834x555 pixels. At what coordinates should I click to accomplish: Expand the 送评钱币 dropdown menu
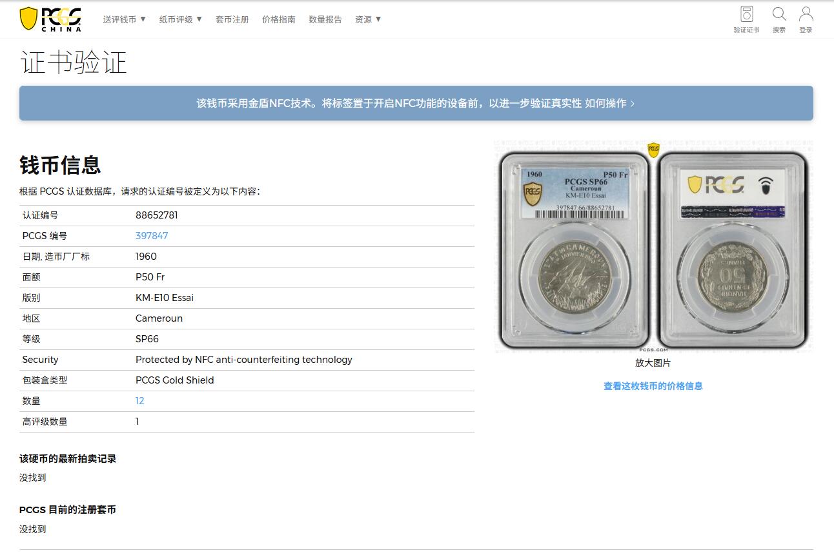[125, 19]
